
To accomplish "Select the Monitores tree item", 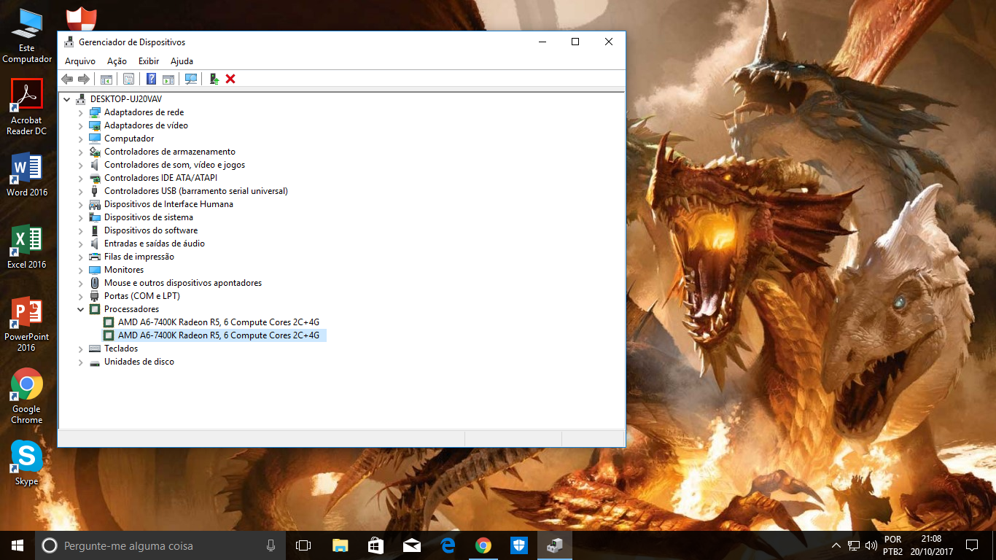I will (123, 270).
